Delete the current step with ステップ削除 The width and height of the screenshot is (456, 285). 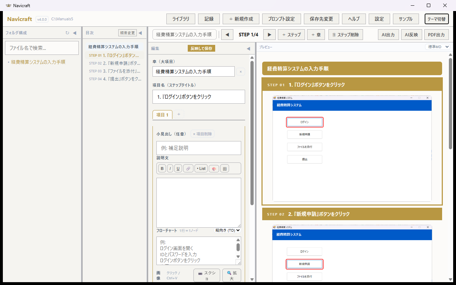tap(346, 35)
